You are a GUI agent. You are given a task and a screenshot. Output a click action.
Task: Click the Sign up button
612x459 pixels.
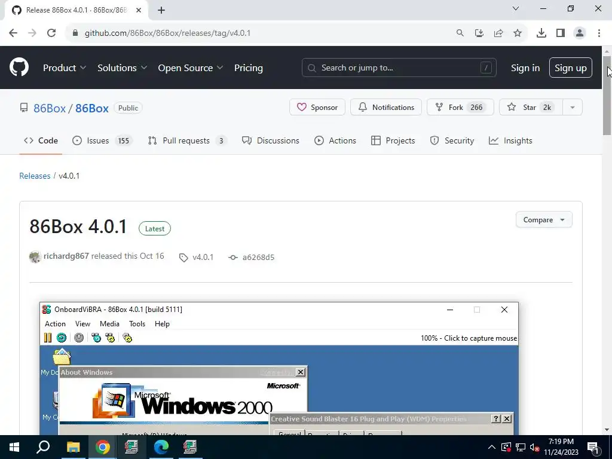tap(570, 68)
